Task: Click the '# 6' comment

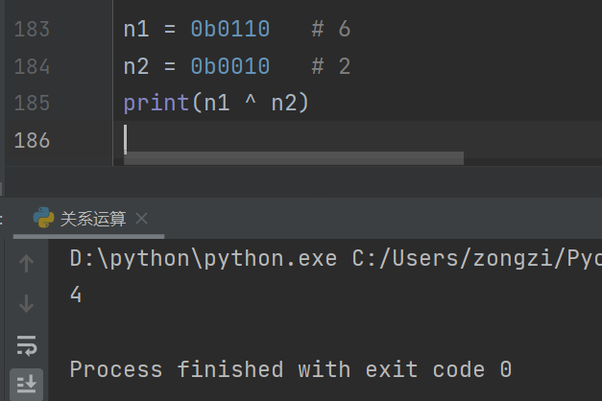Action: coord(331,29)
